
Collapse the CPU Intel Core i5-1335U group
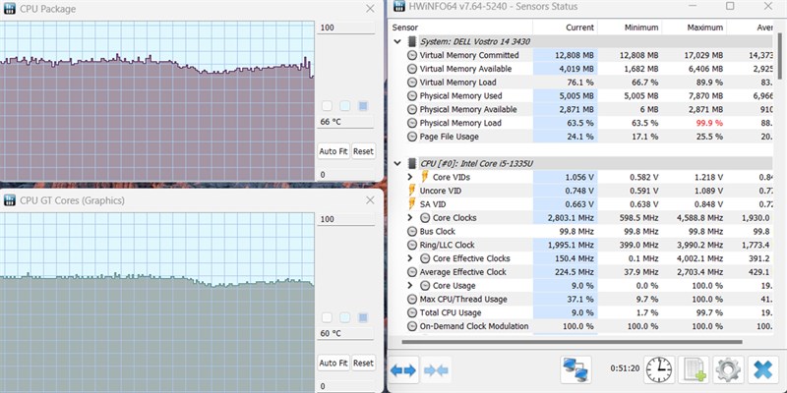point(398,163)
